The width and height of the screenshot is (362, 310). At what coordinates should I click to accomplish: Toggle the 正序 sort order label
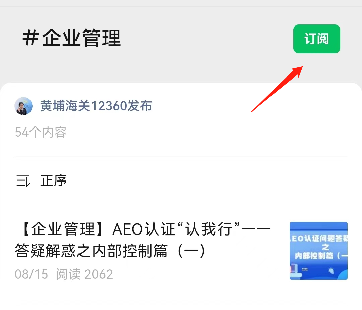54,180
